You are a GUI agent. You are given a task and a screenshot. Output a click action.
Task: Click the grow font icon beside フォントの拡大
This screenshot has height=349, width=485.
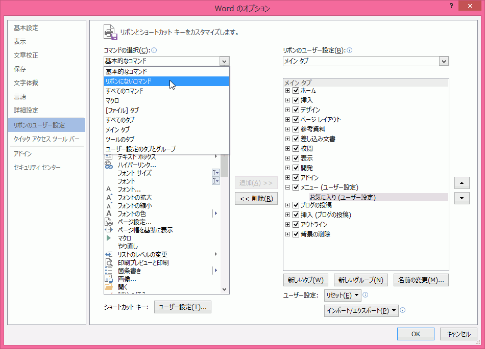tap(109, 197)
